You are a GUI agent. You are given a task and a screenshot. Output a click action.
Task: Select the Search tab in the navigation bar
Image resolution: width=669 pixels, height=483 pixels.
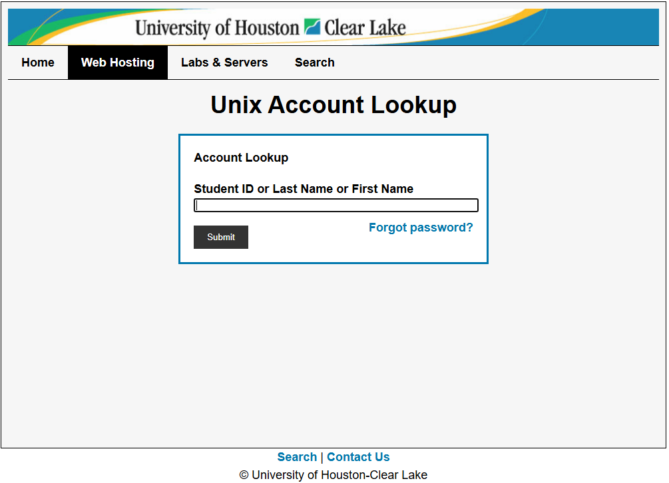click(314, 62)
